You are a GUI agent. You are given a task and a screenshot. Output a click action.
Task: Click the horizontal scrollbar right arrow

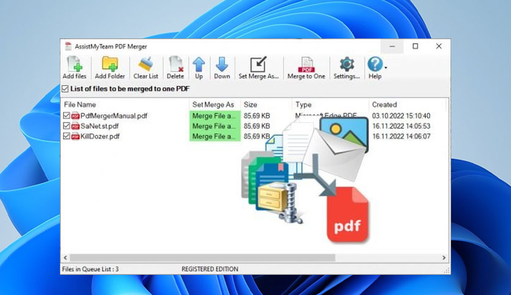(x=444, y=258)
